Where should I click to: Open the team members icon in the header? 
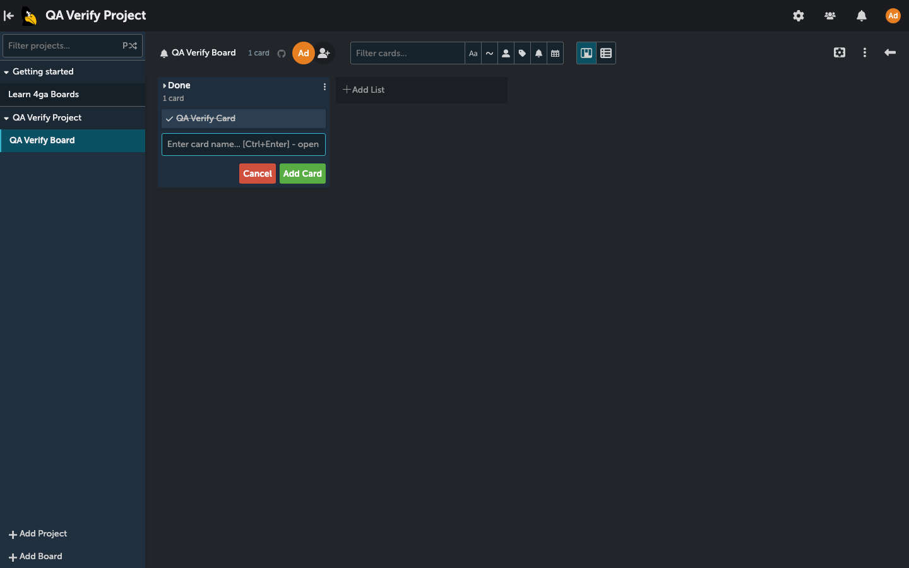[x=830, y=16]
